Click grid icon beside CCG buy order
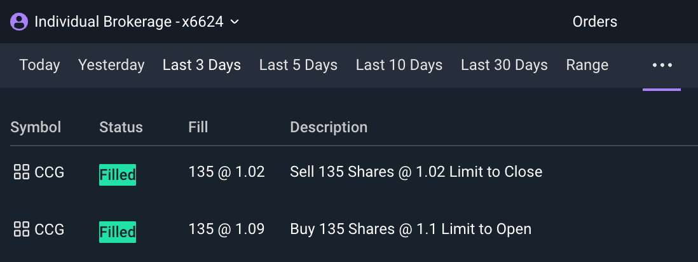 point(22,229)
